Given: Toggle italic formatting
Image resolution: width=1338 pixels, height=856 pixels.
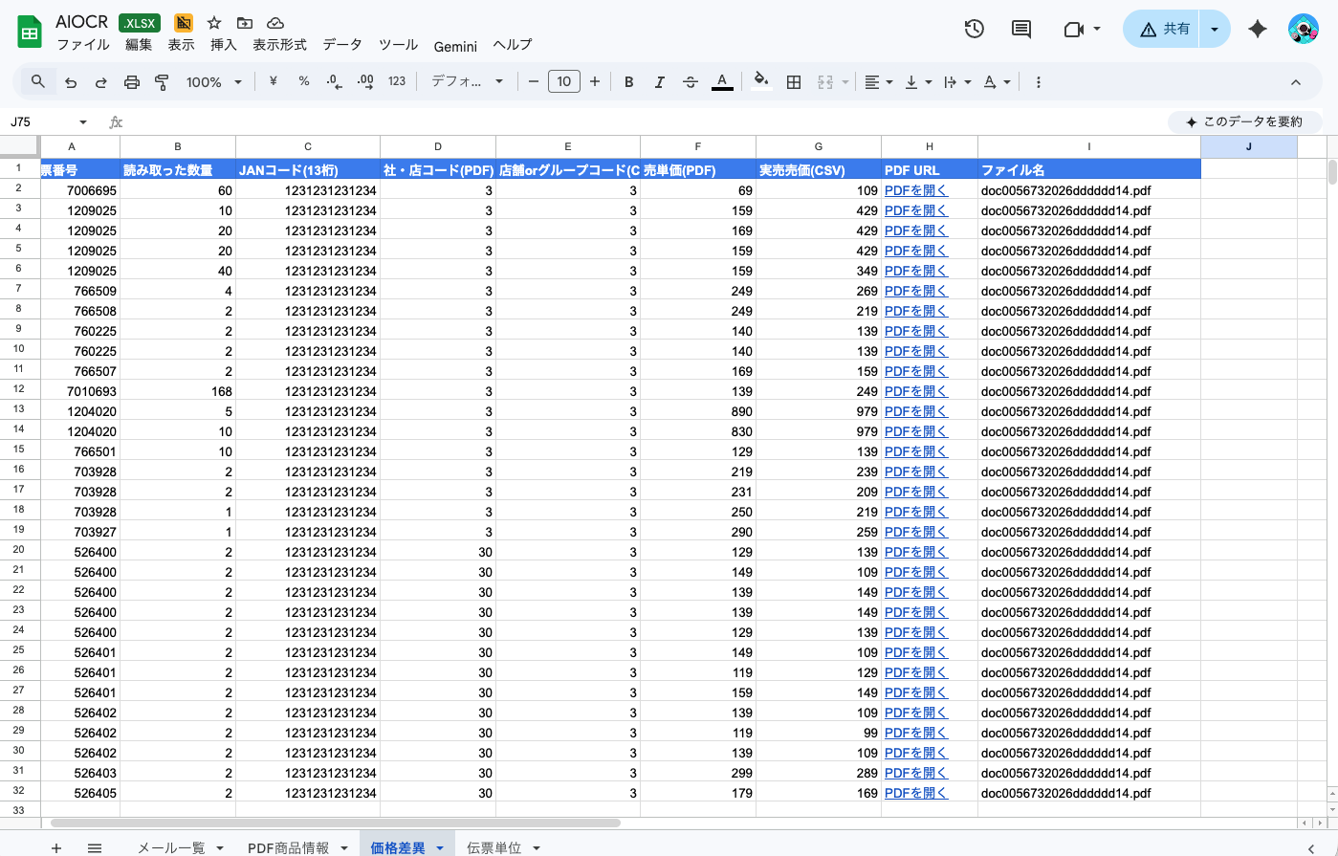Looking at the screenshot, I should pyautogui.click(x=659, y=82).
